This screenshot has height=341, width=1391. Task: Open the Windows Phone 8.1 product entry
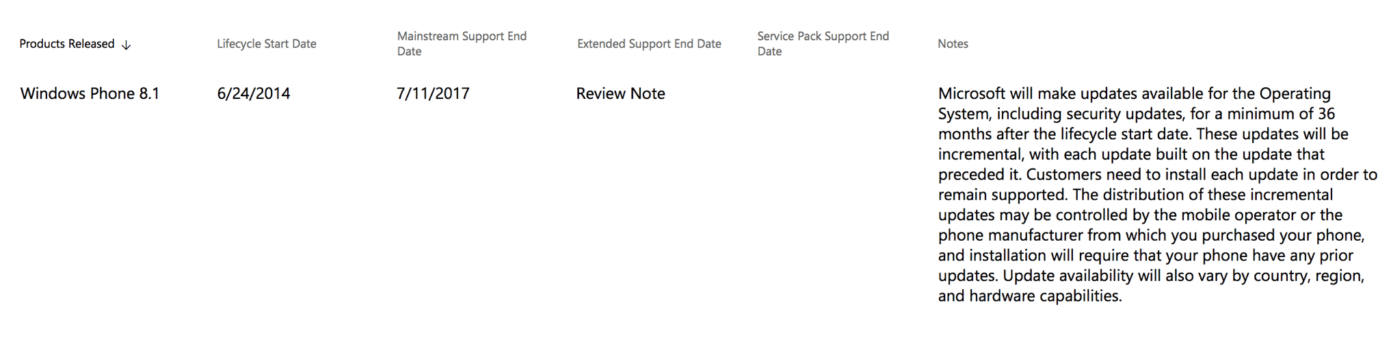(x=90, y=93)
